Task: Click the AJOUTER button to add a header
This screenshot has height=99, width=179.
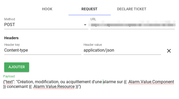Action: [17, 67]
